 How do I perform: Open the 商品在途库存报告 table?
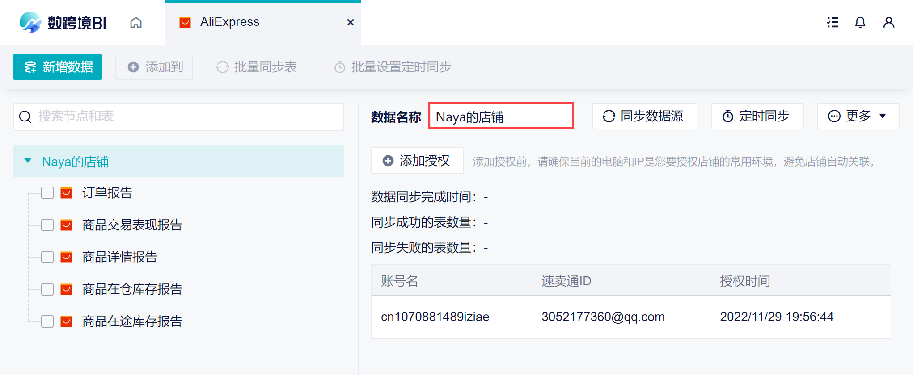coord(132,321)
